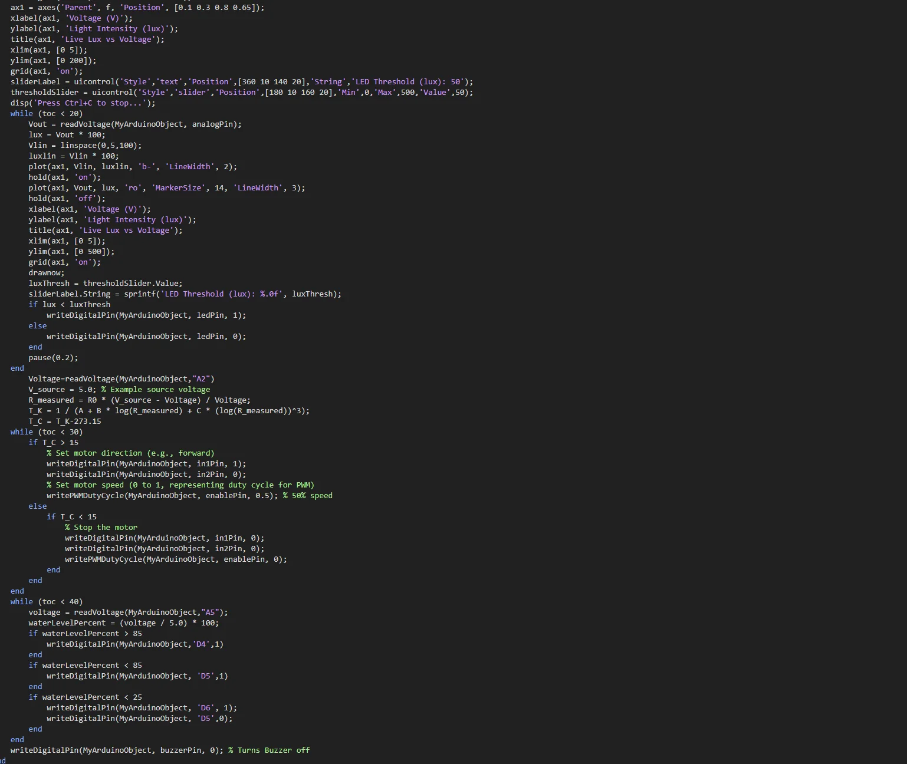Select the "hold(ax1, 'off');" line

[67, 199]
